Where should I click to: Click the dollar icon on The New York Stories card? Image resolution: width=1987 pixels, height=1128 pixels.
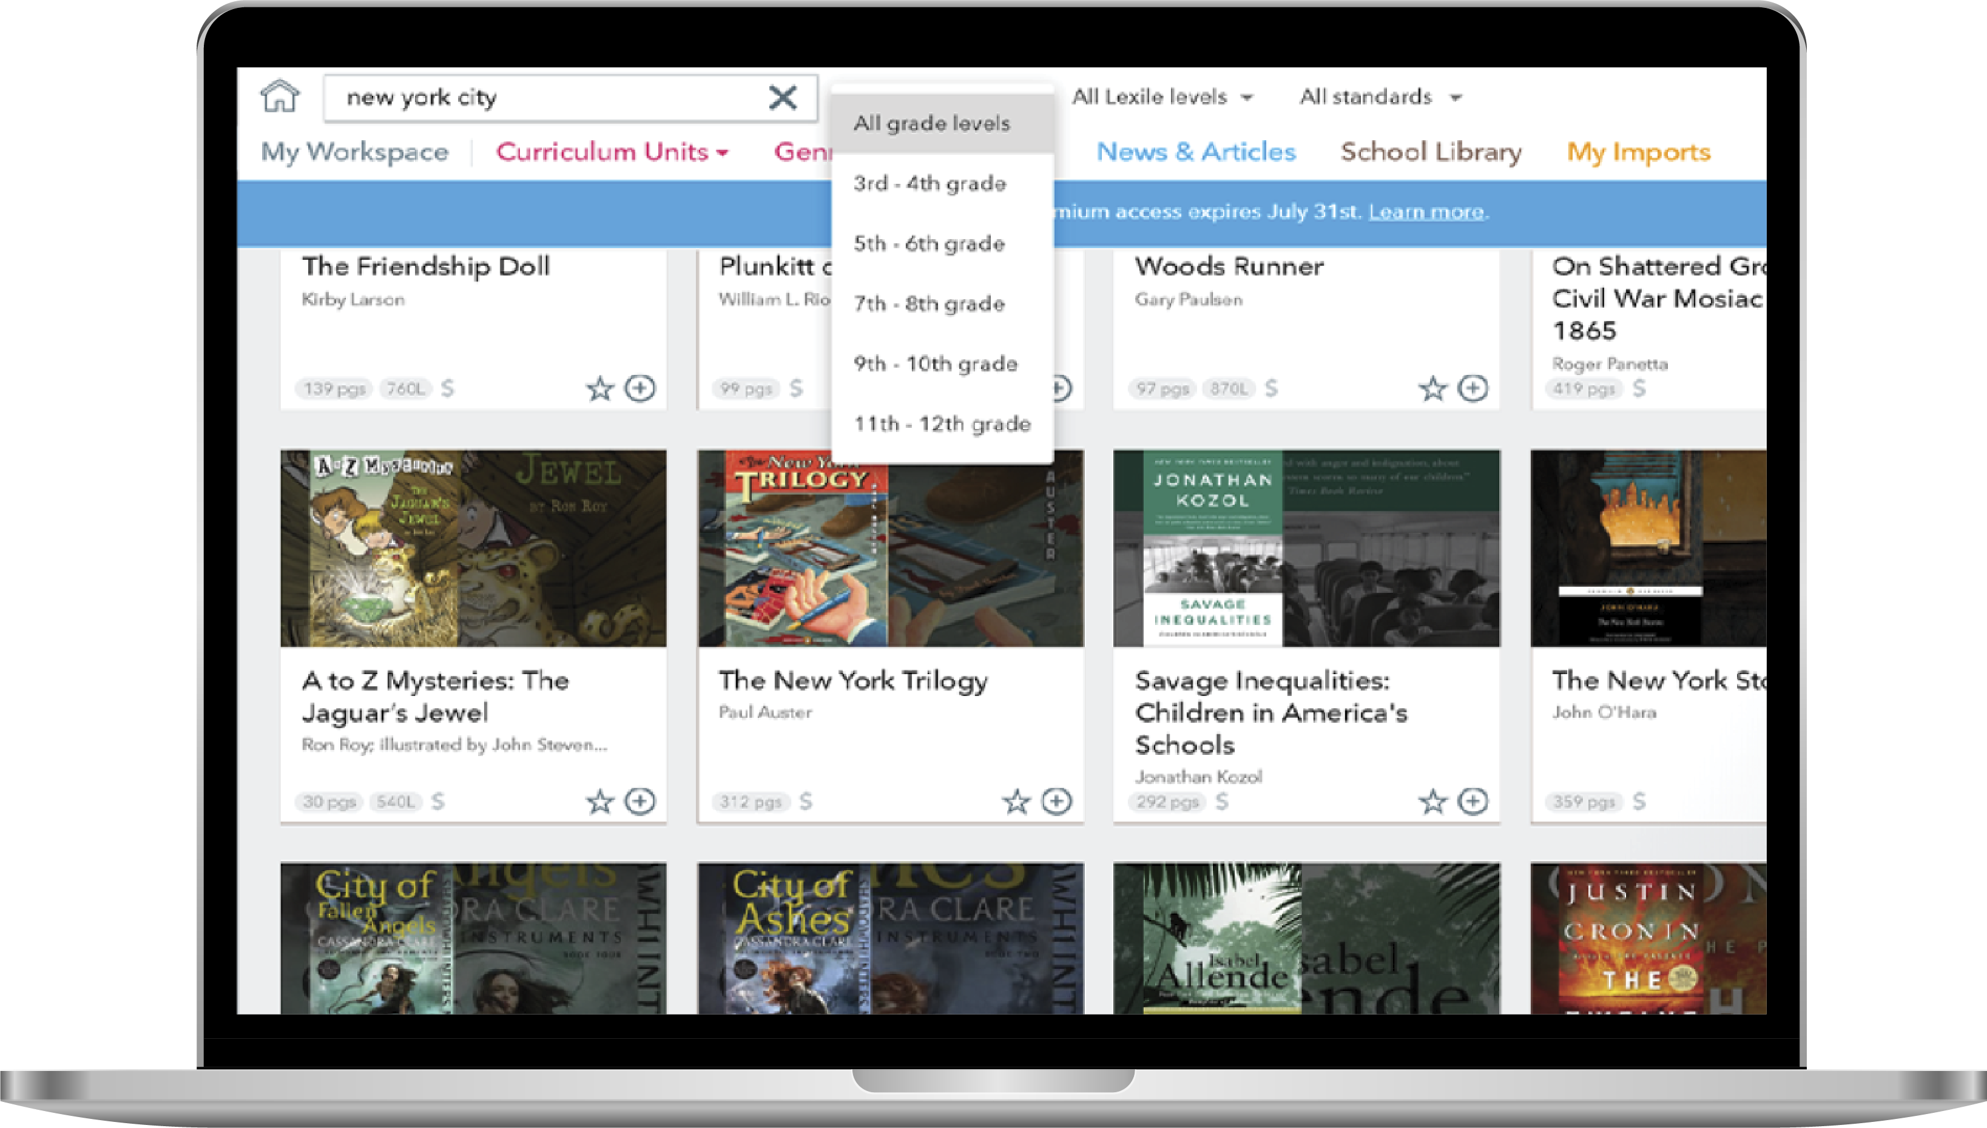pos(1639,801)
